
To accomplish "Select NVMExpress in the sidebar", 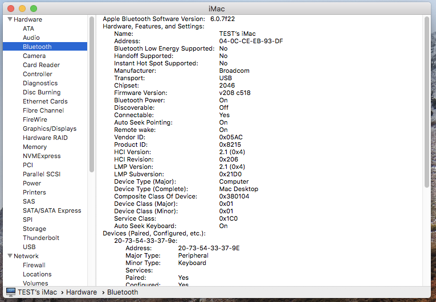I will pyautogui.click(x=42, y=156).
